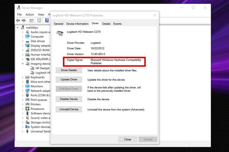229x152 pixels.
Task: Click the webcam icon in Properties dialog
Action: 60,33
